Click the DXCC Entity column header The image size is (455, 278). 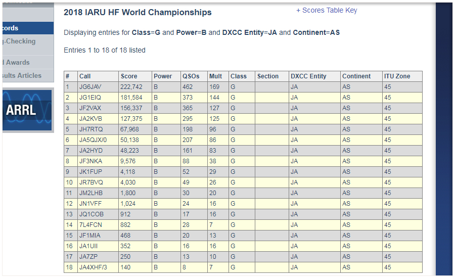308,76
